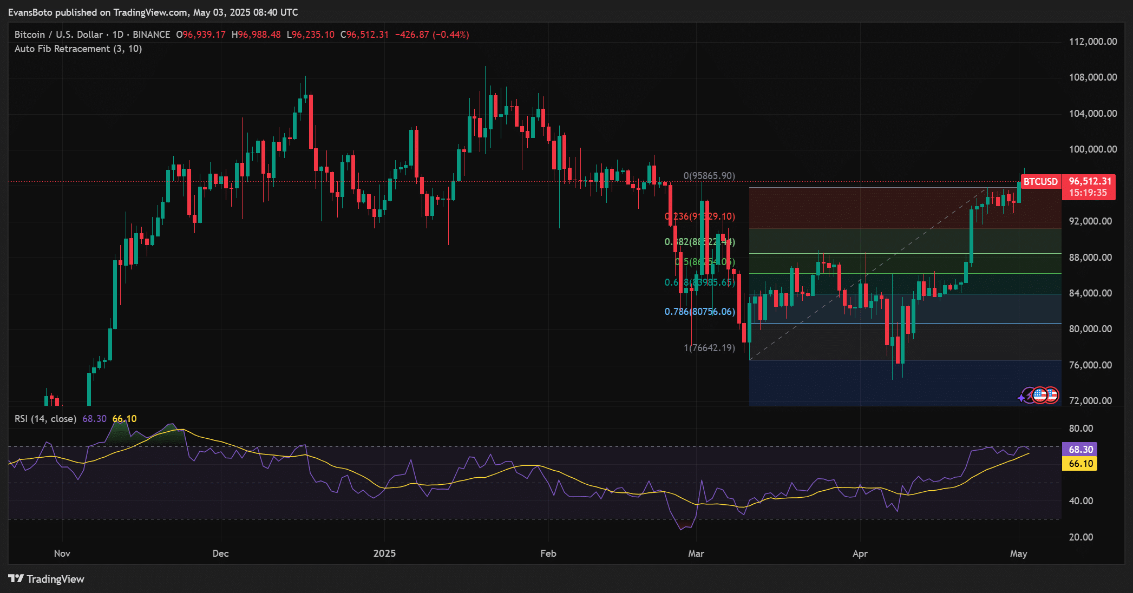Click the 0.786(80756.06) Fib level label
1133x593 pixels.
tap(699, 312)
